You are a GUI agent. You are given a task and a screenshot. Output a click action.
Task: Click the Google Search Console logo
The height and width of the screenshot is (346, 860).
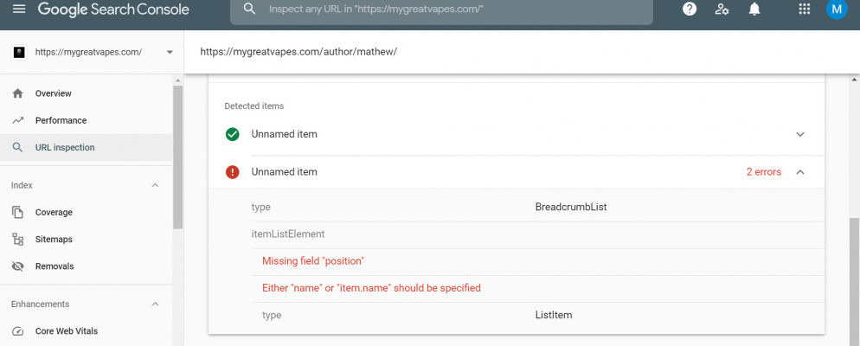(x=113, y=10)
